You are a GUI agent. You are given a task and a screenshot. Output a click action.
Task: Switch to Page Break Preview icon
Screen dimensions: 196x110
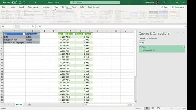coord(158,108)
